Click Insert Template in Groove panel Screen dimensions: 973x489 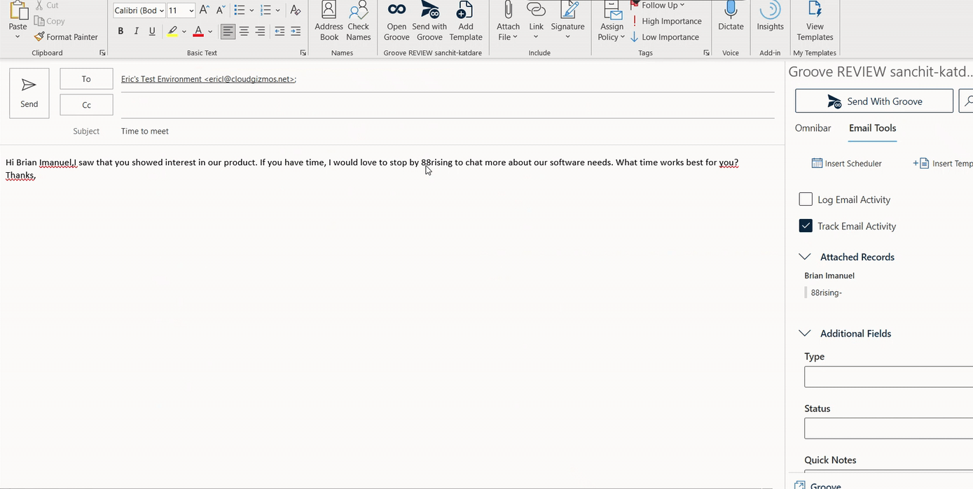(943, 164)
